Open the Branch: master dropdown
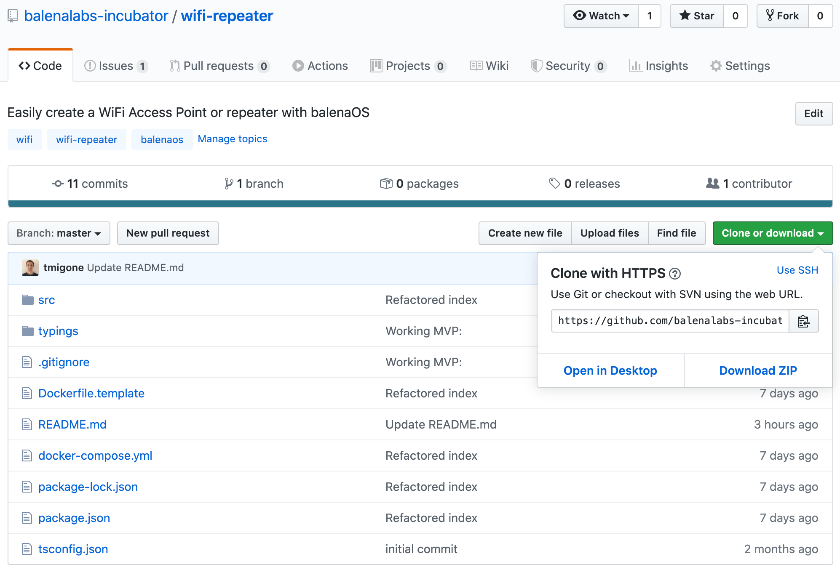 (59, 233)
